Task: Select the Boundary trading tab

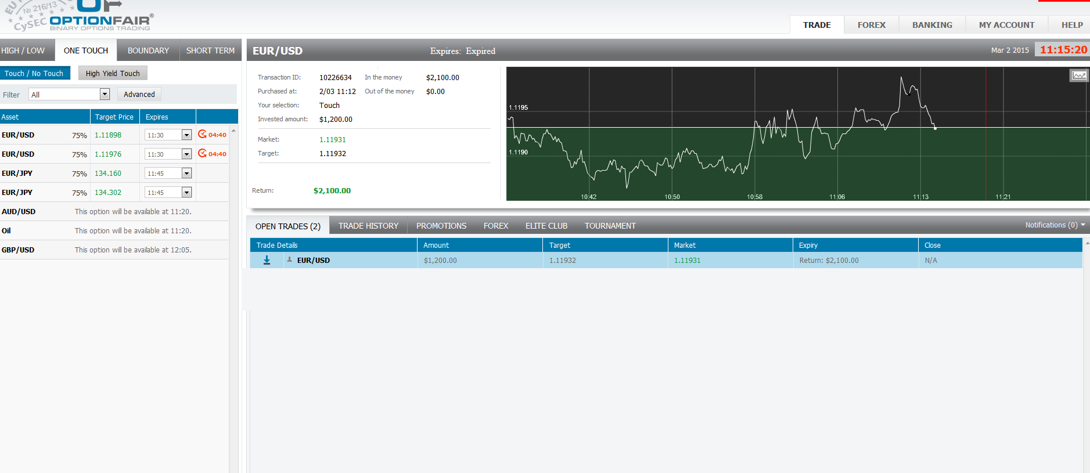Action: (148, 50)
